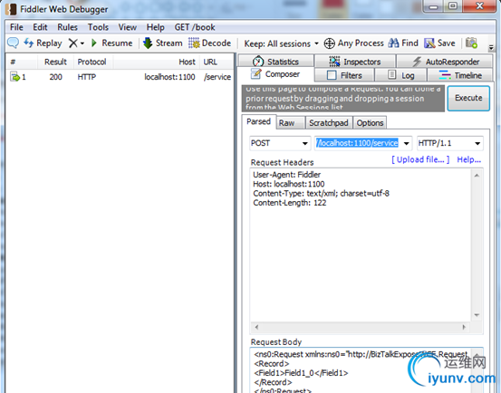Click inside the Request Headers text area
Image resolution: width=501 pixels, height=393 pixels.
(x=361, y=244)
